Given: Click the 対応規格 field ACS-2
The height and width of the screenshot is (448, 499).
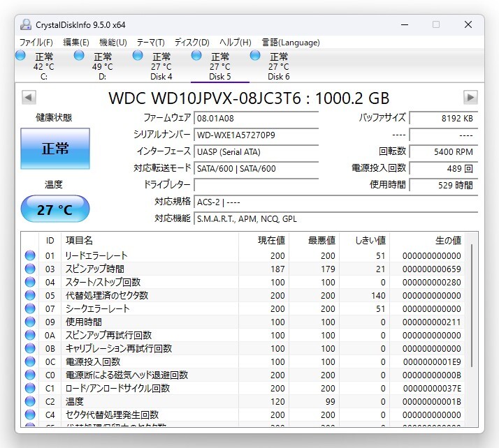Looking at the screenshot, I should [335, 202].
